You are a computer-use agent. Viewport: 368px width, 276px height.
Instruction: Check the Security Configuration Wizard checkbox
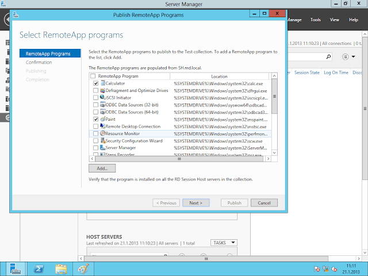tap(95, 140)
